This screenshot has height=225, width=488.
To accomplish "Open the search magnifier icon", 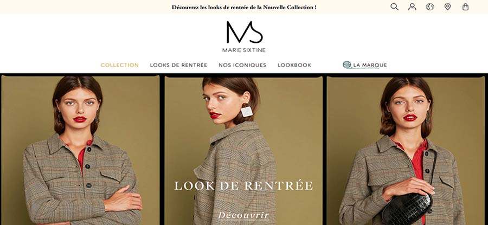I will coord(394,7).
